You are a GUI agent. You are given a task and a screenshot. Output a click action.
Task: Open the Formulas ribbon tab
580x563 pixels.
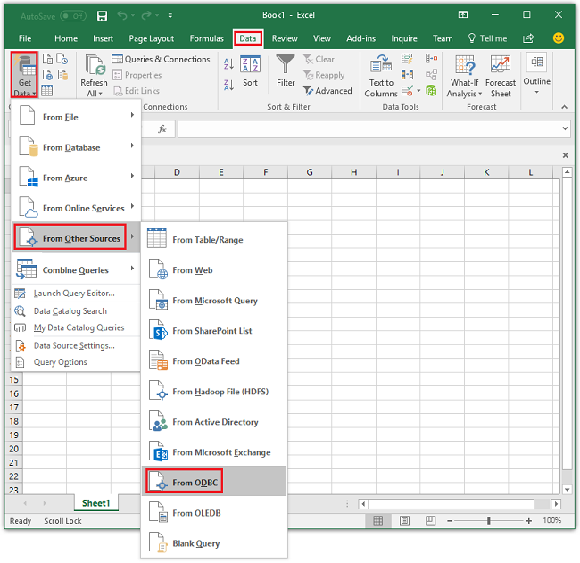pos(206,38)
